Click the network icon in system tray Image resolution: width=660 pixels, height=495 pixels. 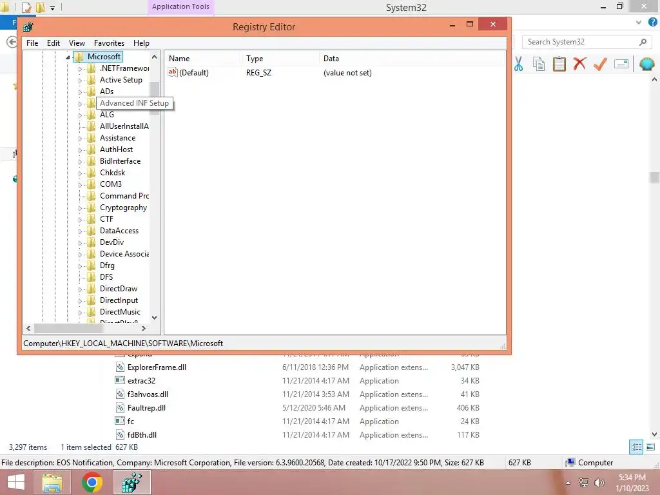(584, 483)
